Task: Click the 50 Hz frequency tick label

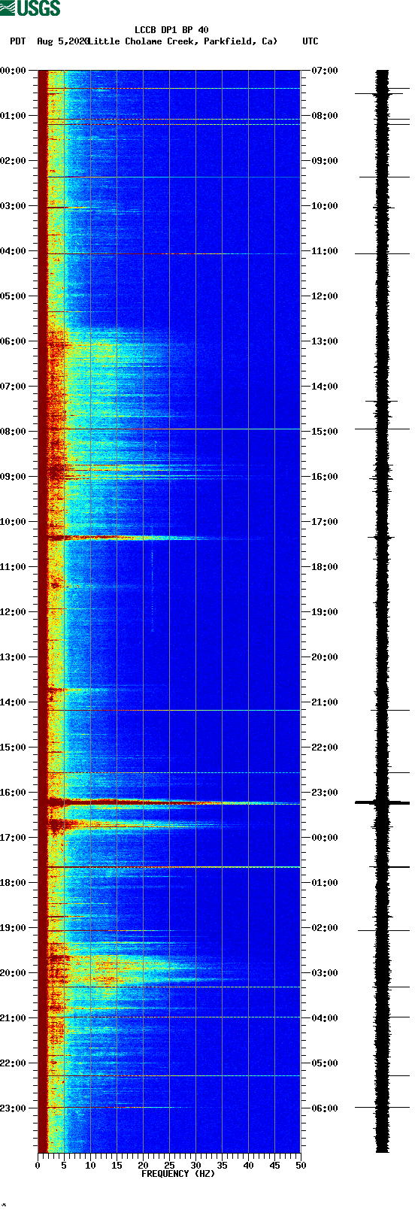Action: pyautogui.click(x=301, y=1166)
